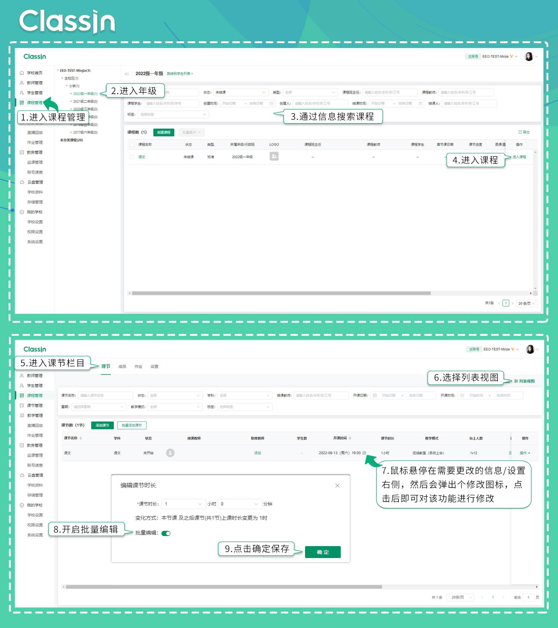Click the 进入课程 link
The height and width of the screenshot is (628, 558).
pyautogui.click(x=519, y=157)
